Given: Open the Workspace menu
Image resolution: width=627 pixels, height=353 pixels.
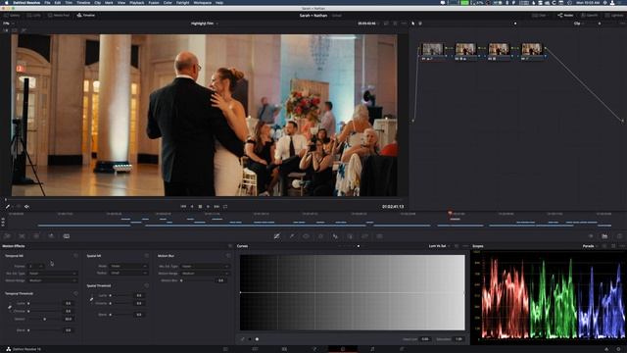Looking at the screenshot, I should [x=203, y=2].
